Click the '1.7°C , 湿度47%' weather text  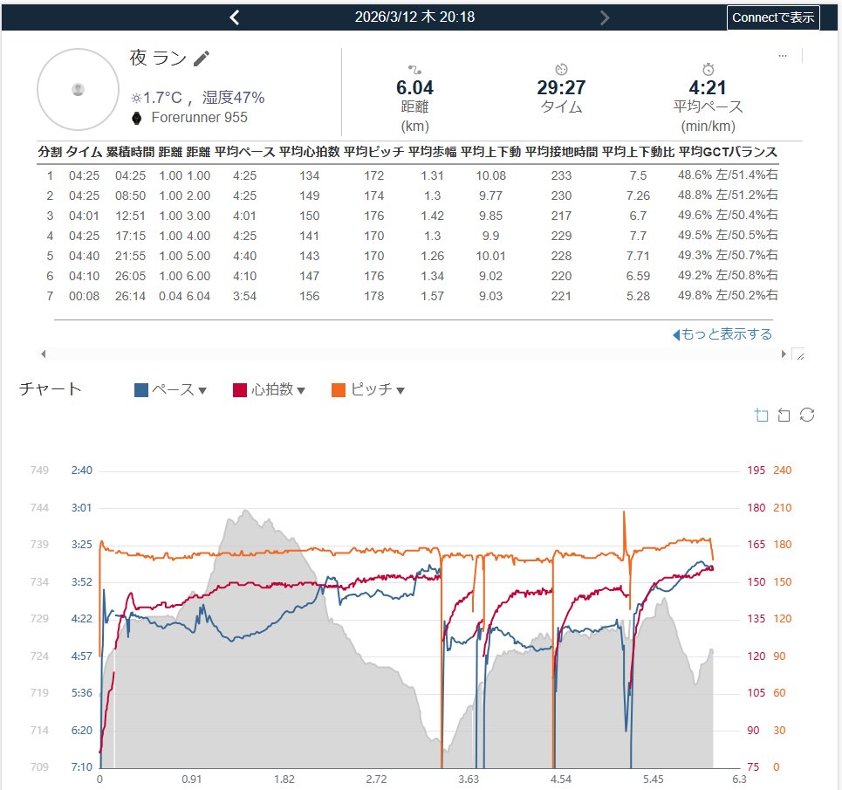pyautogui.click(x=203, y=98)
